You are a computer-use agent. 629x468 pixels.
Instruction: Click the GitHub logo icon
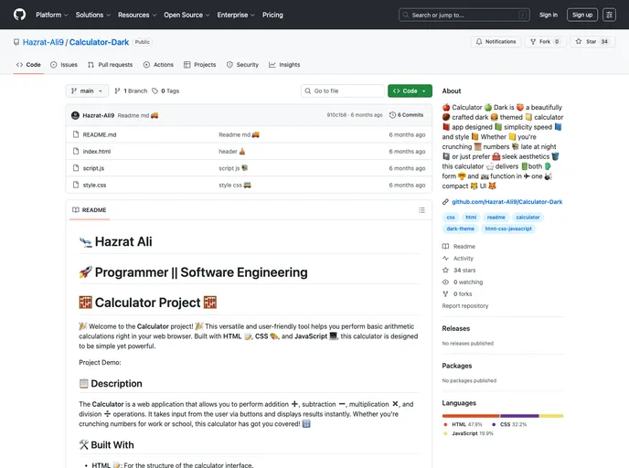coord(19,15)
